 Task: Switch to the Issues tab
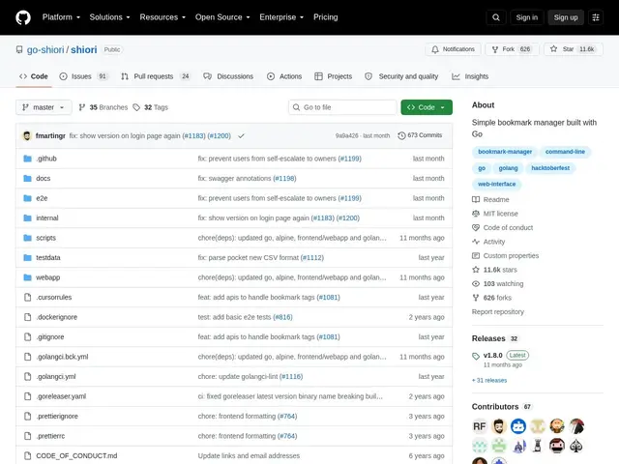click(x=84, y=76)
